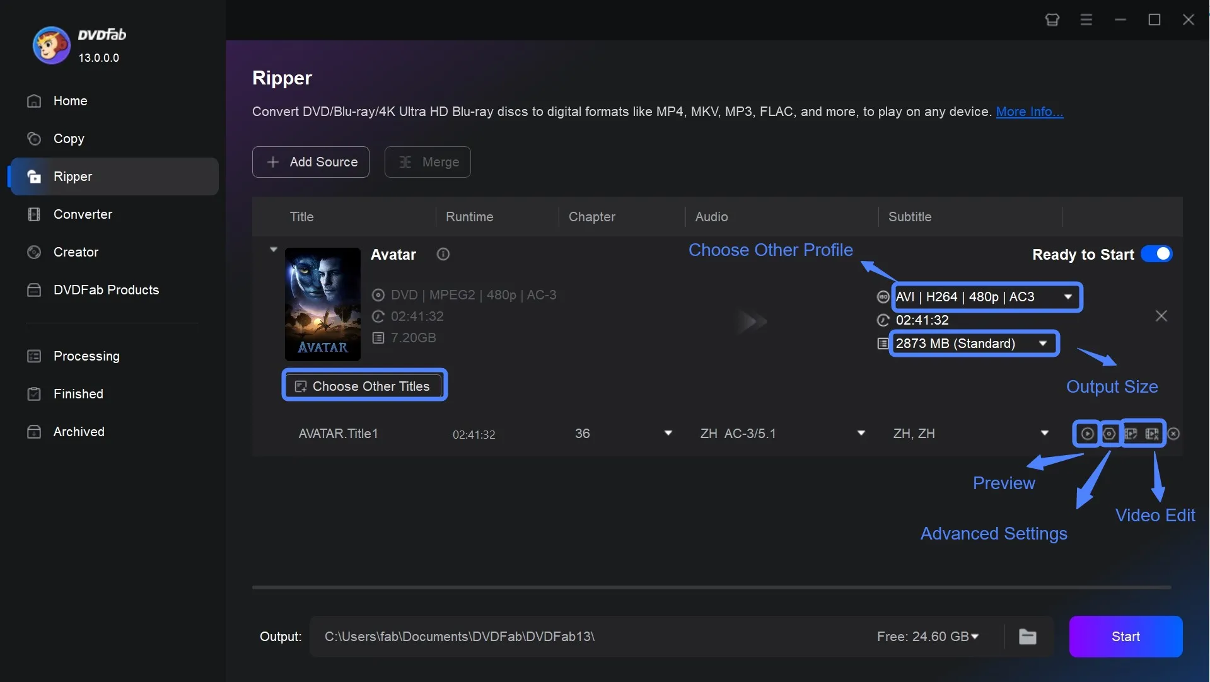Open the output folder browser
This screenshot has width=1210, height=682.
[x=1027, y=637]
